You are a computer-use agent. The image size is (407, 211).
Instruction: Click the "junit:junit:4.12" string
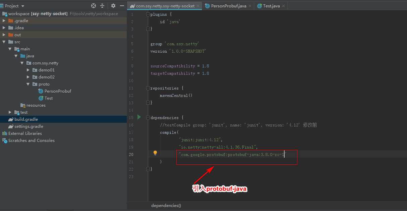click(x=200, y=140)
